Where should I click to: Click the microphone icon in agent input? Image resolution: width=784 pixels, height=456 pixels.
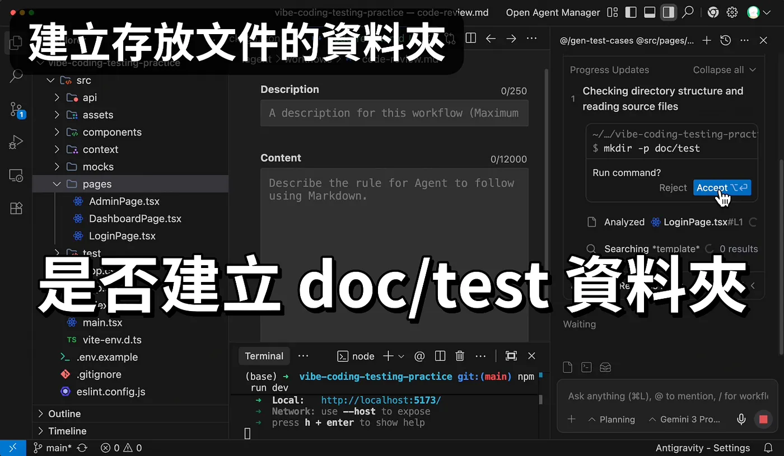pyautogui.click(x=741, y=419)
